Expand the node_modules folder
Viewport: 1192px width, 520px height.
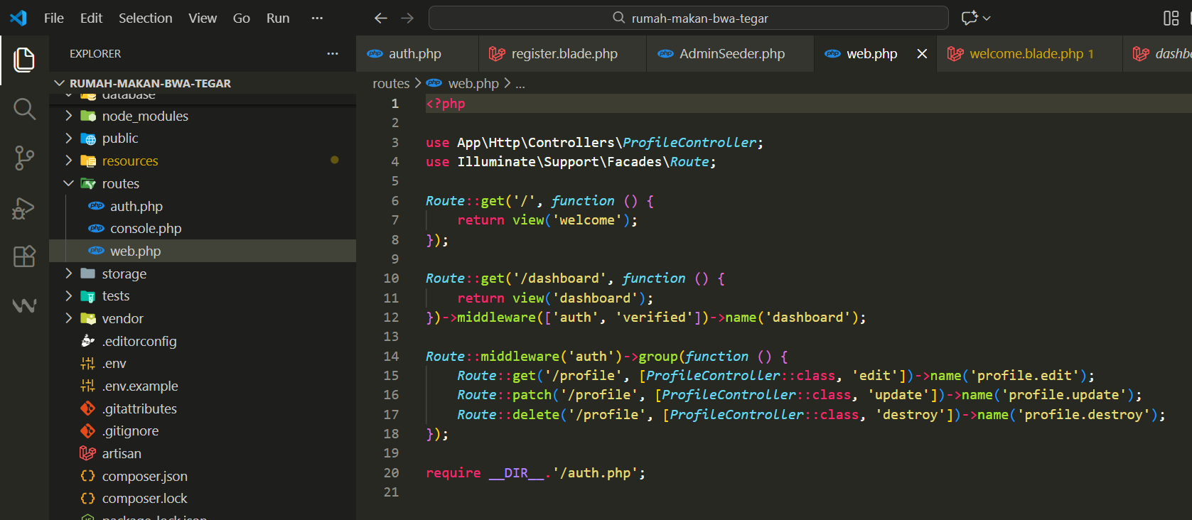coord(144,116)
